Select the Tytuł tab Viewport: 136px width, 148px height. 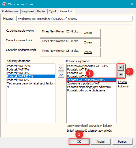52,11
